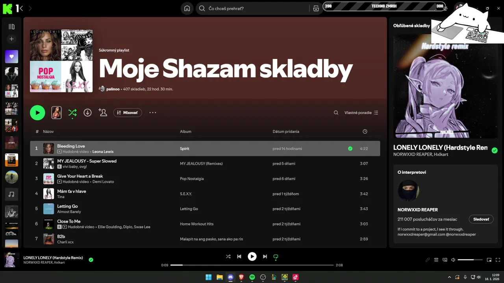Skip to the next track
The width and height of the screenshot is (504, 283).
(265, 257)
